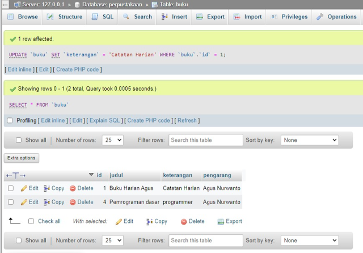Enable the Profiling checkbox

click(x=10, y=120)
